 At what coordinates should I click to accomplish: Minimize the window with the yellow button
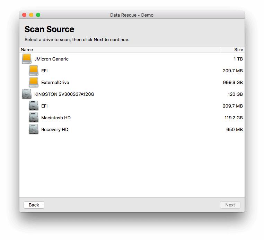click(x=31, y=15)
